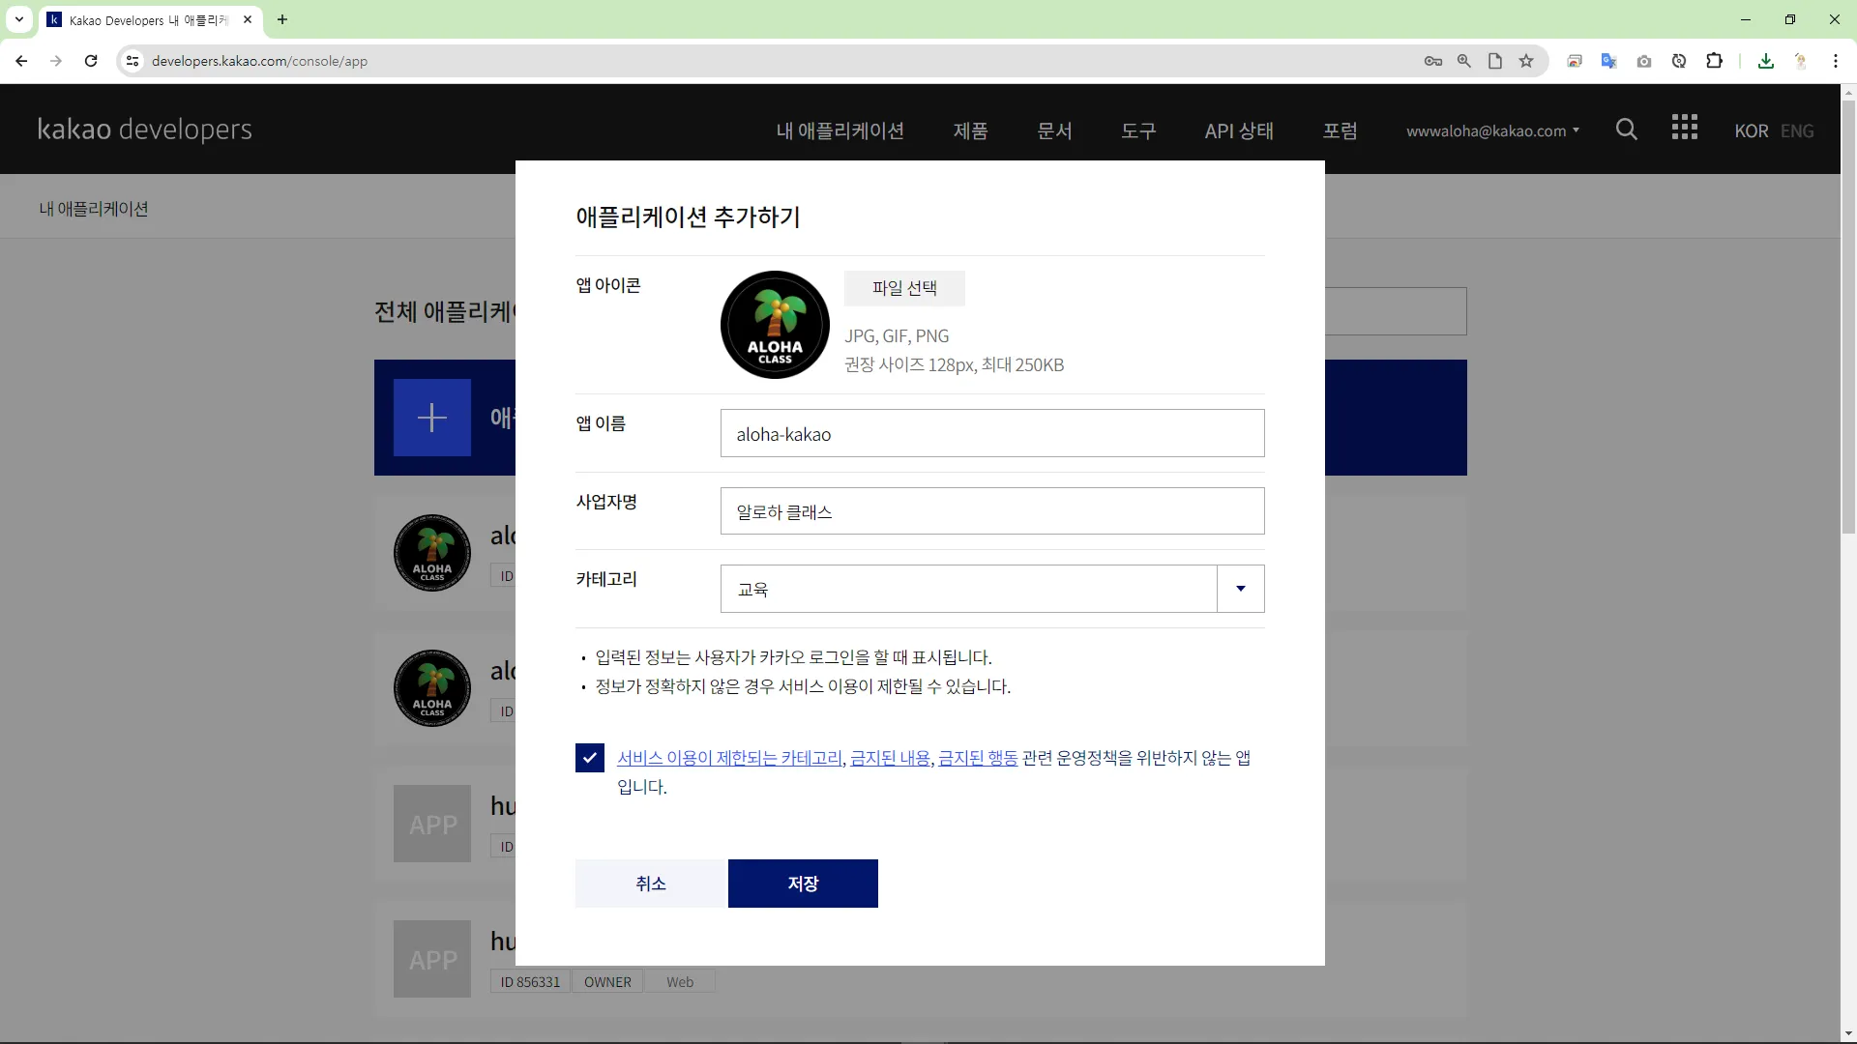The width and height of the screenshot is (1857, 1044).
Task: Click the Google Translate icon in toolbar
Action: coord(1608,61)
